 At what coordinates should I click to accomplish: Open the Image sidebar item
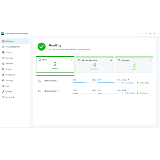(15, 69)
